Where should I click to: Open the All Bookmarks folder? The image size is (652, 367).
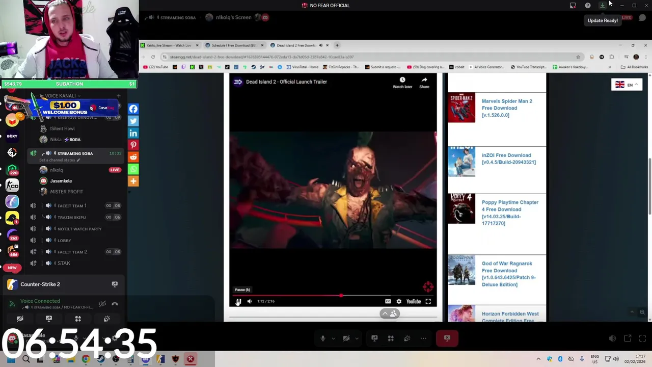click(634, 67)
